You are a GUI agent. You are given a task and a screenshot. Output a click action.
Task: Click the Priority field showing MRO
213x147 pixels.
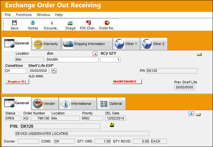(92, 118)
